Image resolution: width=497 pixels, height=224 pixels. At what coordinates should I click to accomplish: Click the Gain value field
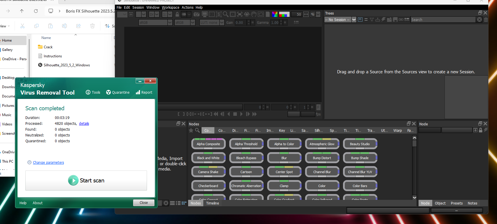[x=240, y=22]
